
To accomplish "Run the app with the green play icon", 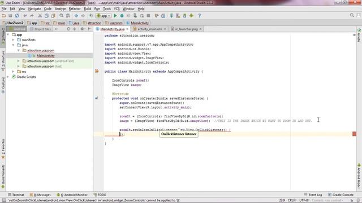I will 115,16.
